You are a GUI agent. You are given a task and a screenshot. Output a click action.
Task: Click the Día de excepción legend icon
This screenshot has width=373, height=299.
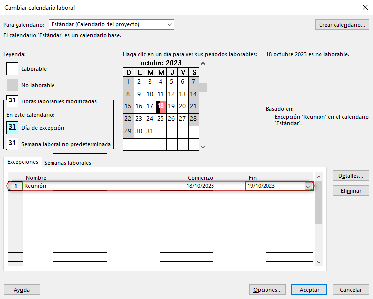coord(13,128)
